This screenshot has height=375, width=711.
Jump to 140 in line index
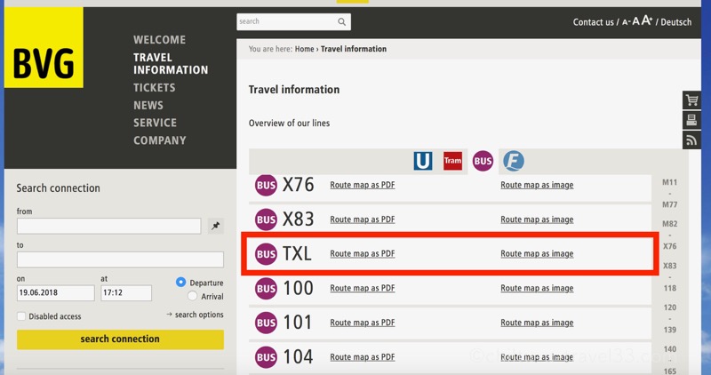tap(670, 349)
